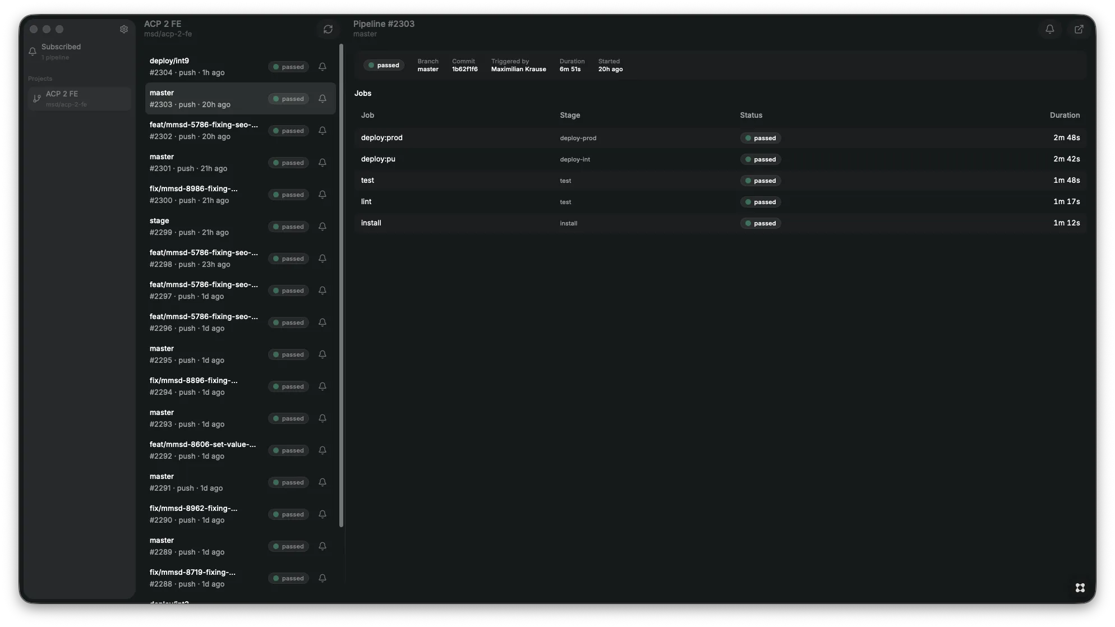The image size is (1115, 627).
Task: Refresh the ACP 2 FE pipeline list
Action: click(328, 29)
